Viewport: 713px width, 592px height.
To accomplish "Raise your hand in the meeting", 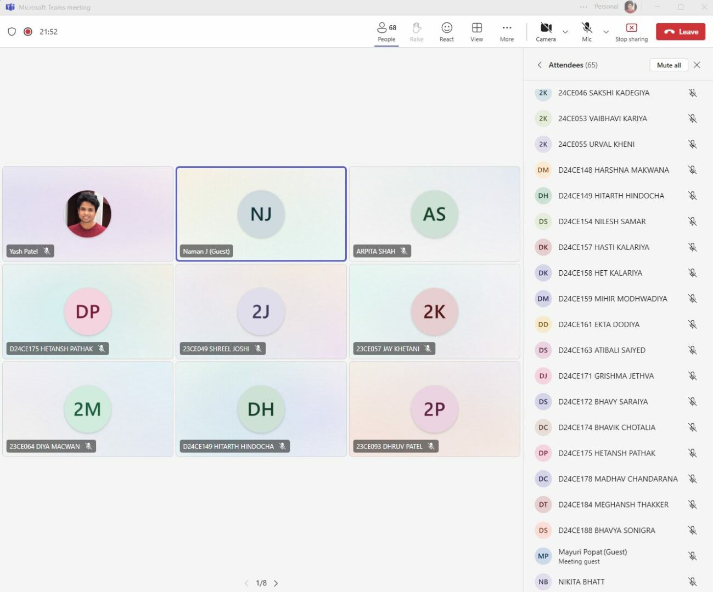I will pos(417,32).
